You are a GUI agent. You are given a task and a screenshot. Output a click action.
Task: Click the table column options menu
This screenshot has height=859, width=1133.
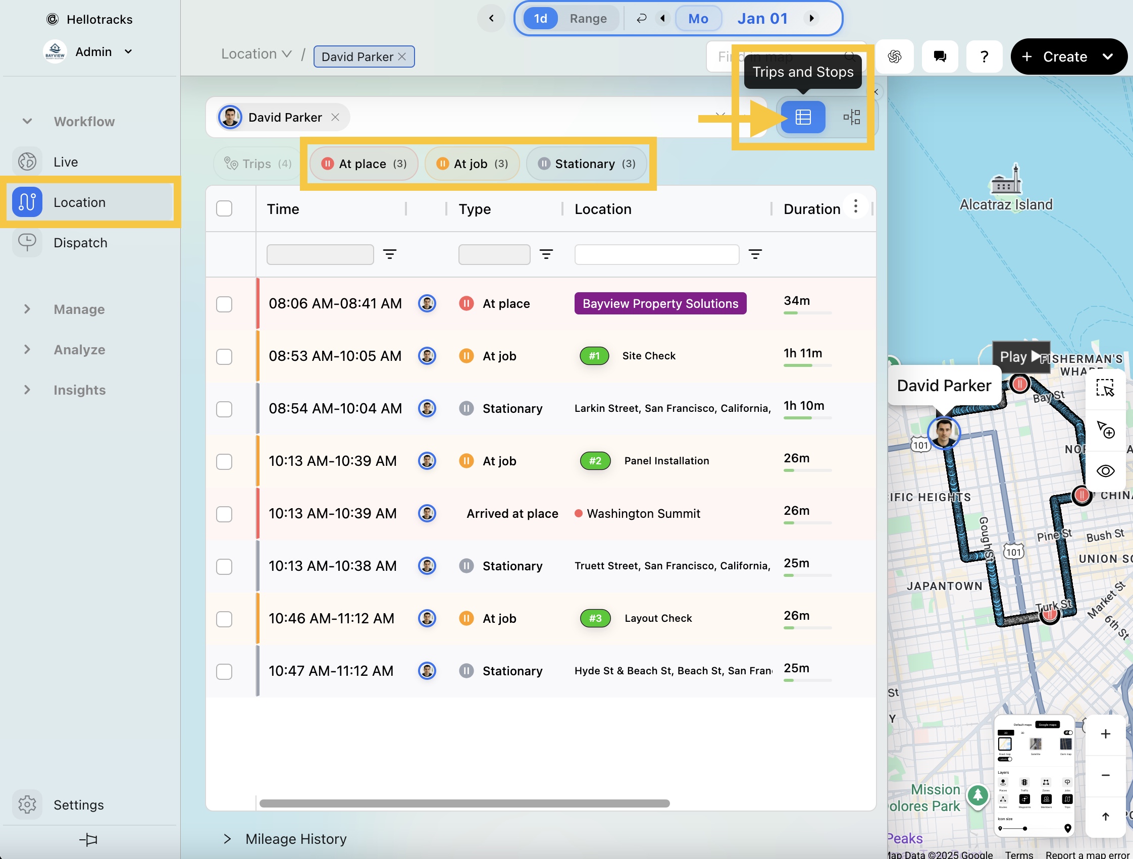(x=855, y=207)
